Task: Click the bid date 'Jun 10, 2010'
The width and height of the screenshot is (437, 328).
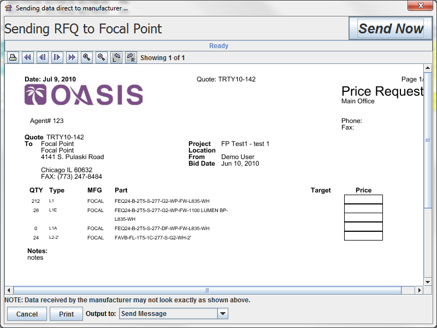Action: click(240, 163)
